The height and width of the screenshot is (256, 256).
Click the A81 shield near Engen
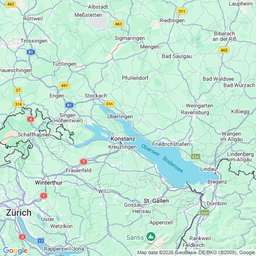coord(69,105)
